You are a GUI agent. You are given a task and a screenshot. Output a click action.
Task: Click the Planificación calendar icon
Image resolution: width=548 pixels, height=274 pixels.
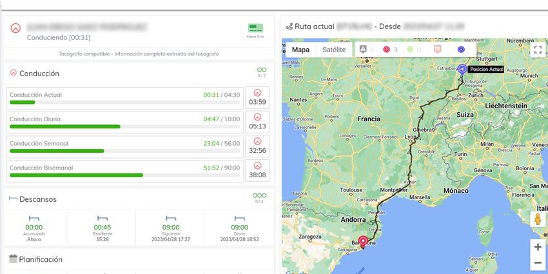pyautogui.click(x=13, y=259)
